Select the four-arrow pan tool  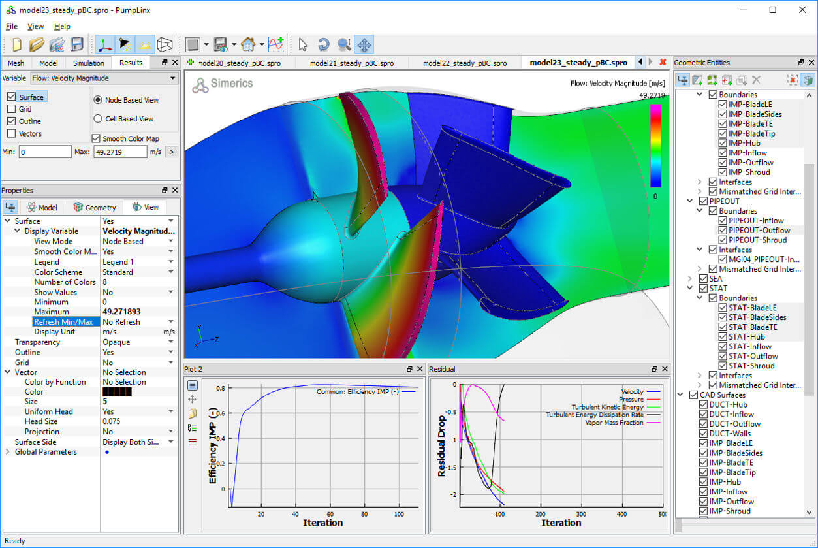[x=364, y=44]
